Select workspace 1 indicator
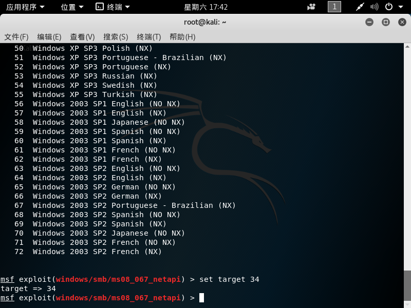Viewport: 411px width, 308px height. 334,7
